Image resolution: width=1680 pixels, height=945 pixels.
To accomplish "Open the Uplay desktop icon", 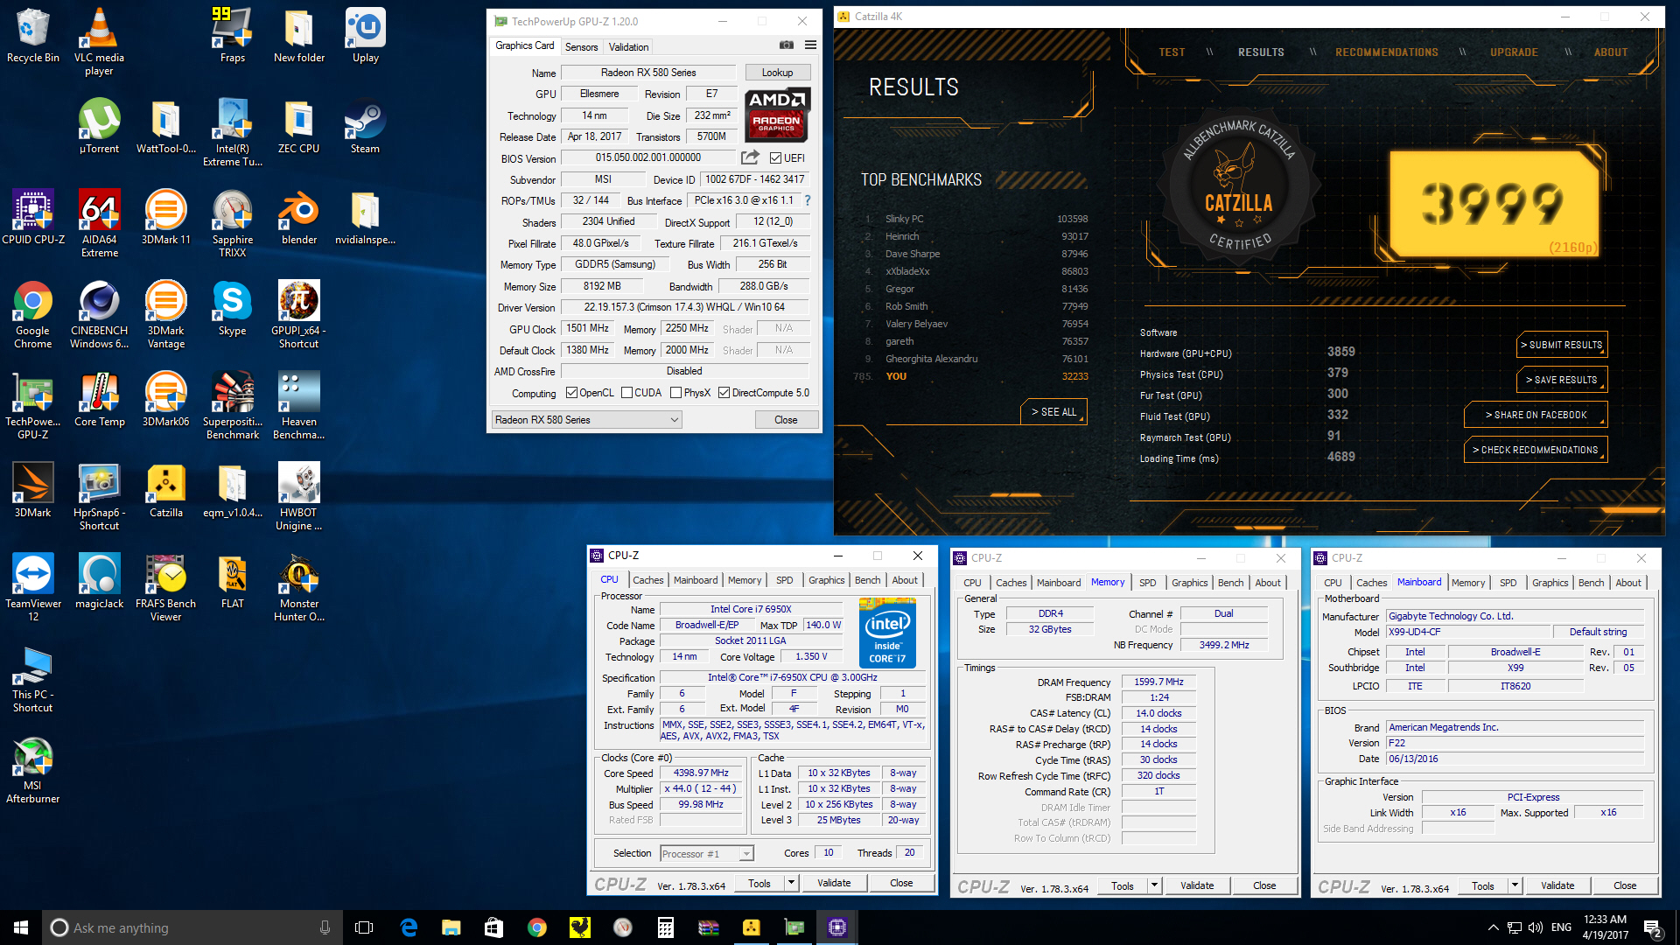I will [366, 37].
